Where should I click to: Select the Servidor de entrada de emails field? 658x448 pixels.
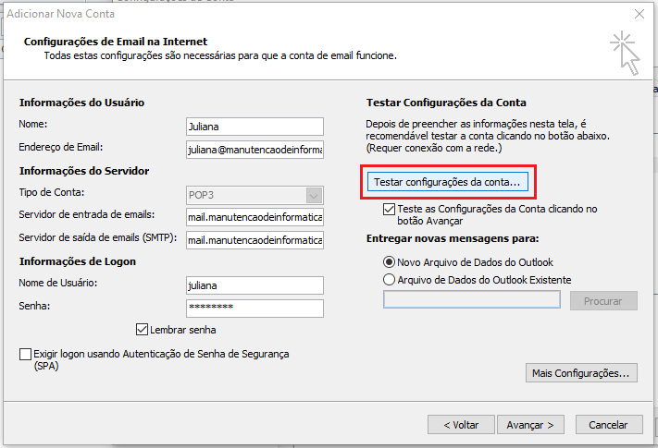(x=255, y=217)
